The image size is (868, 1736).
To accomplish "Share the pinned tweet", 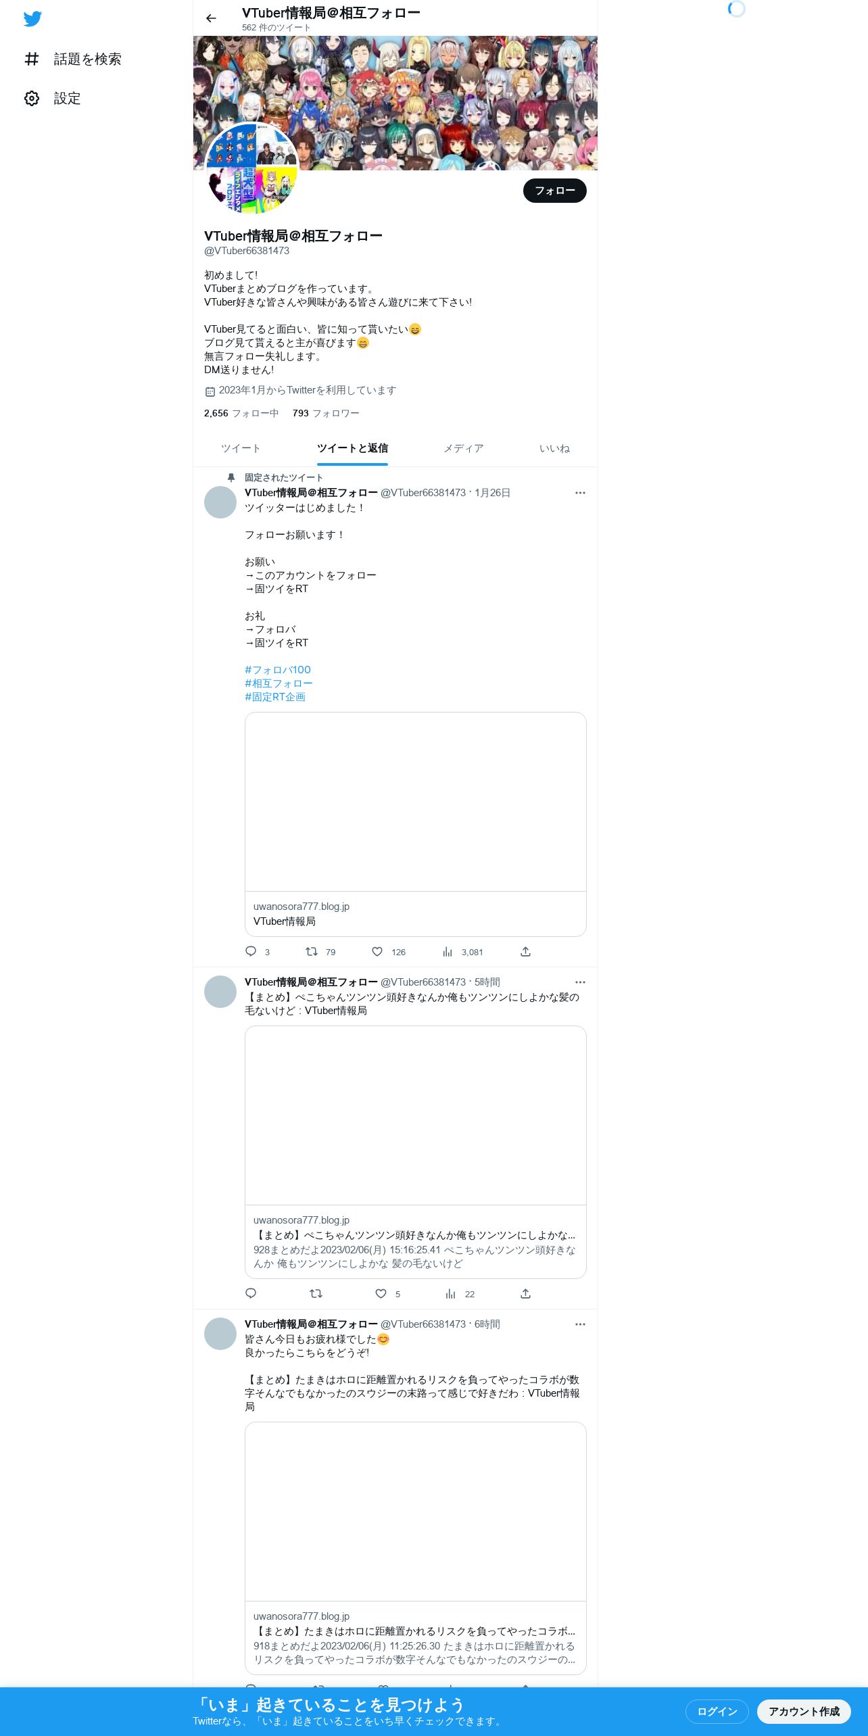I will tap(525, 951).
